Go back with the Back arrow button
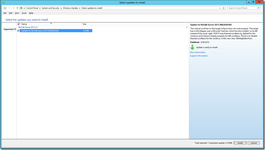This screenshot has width=265, height=150. coord(5,8)
